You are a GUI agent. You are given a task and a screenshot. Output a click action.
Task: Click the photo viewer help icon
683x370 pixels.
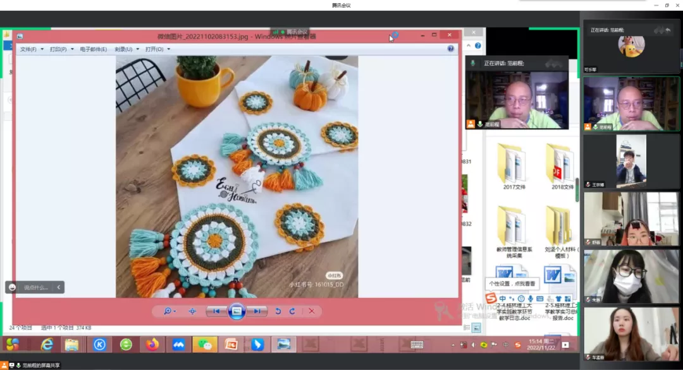point(451,49)
